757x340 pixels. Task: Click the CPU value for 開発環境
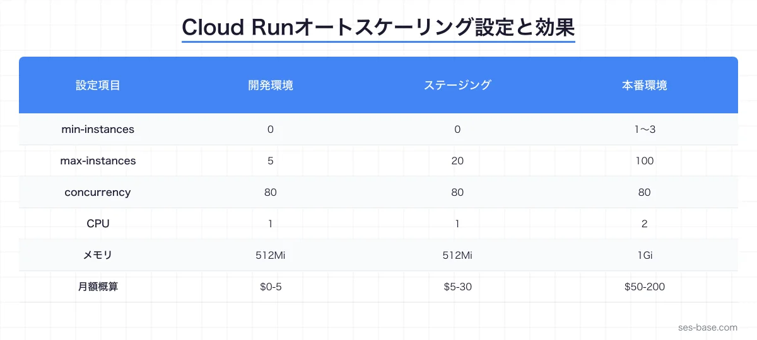tap(271, 224)
